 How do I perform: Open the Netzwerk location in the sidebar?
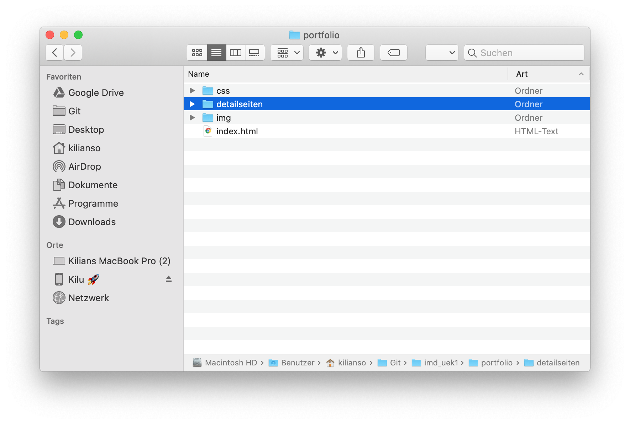89,298
